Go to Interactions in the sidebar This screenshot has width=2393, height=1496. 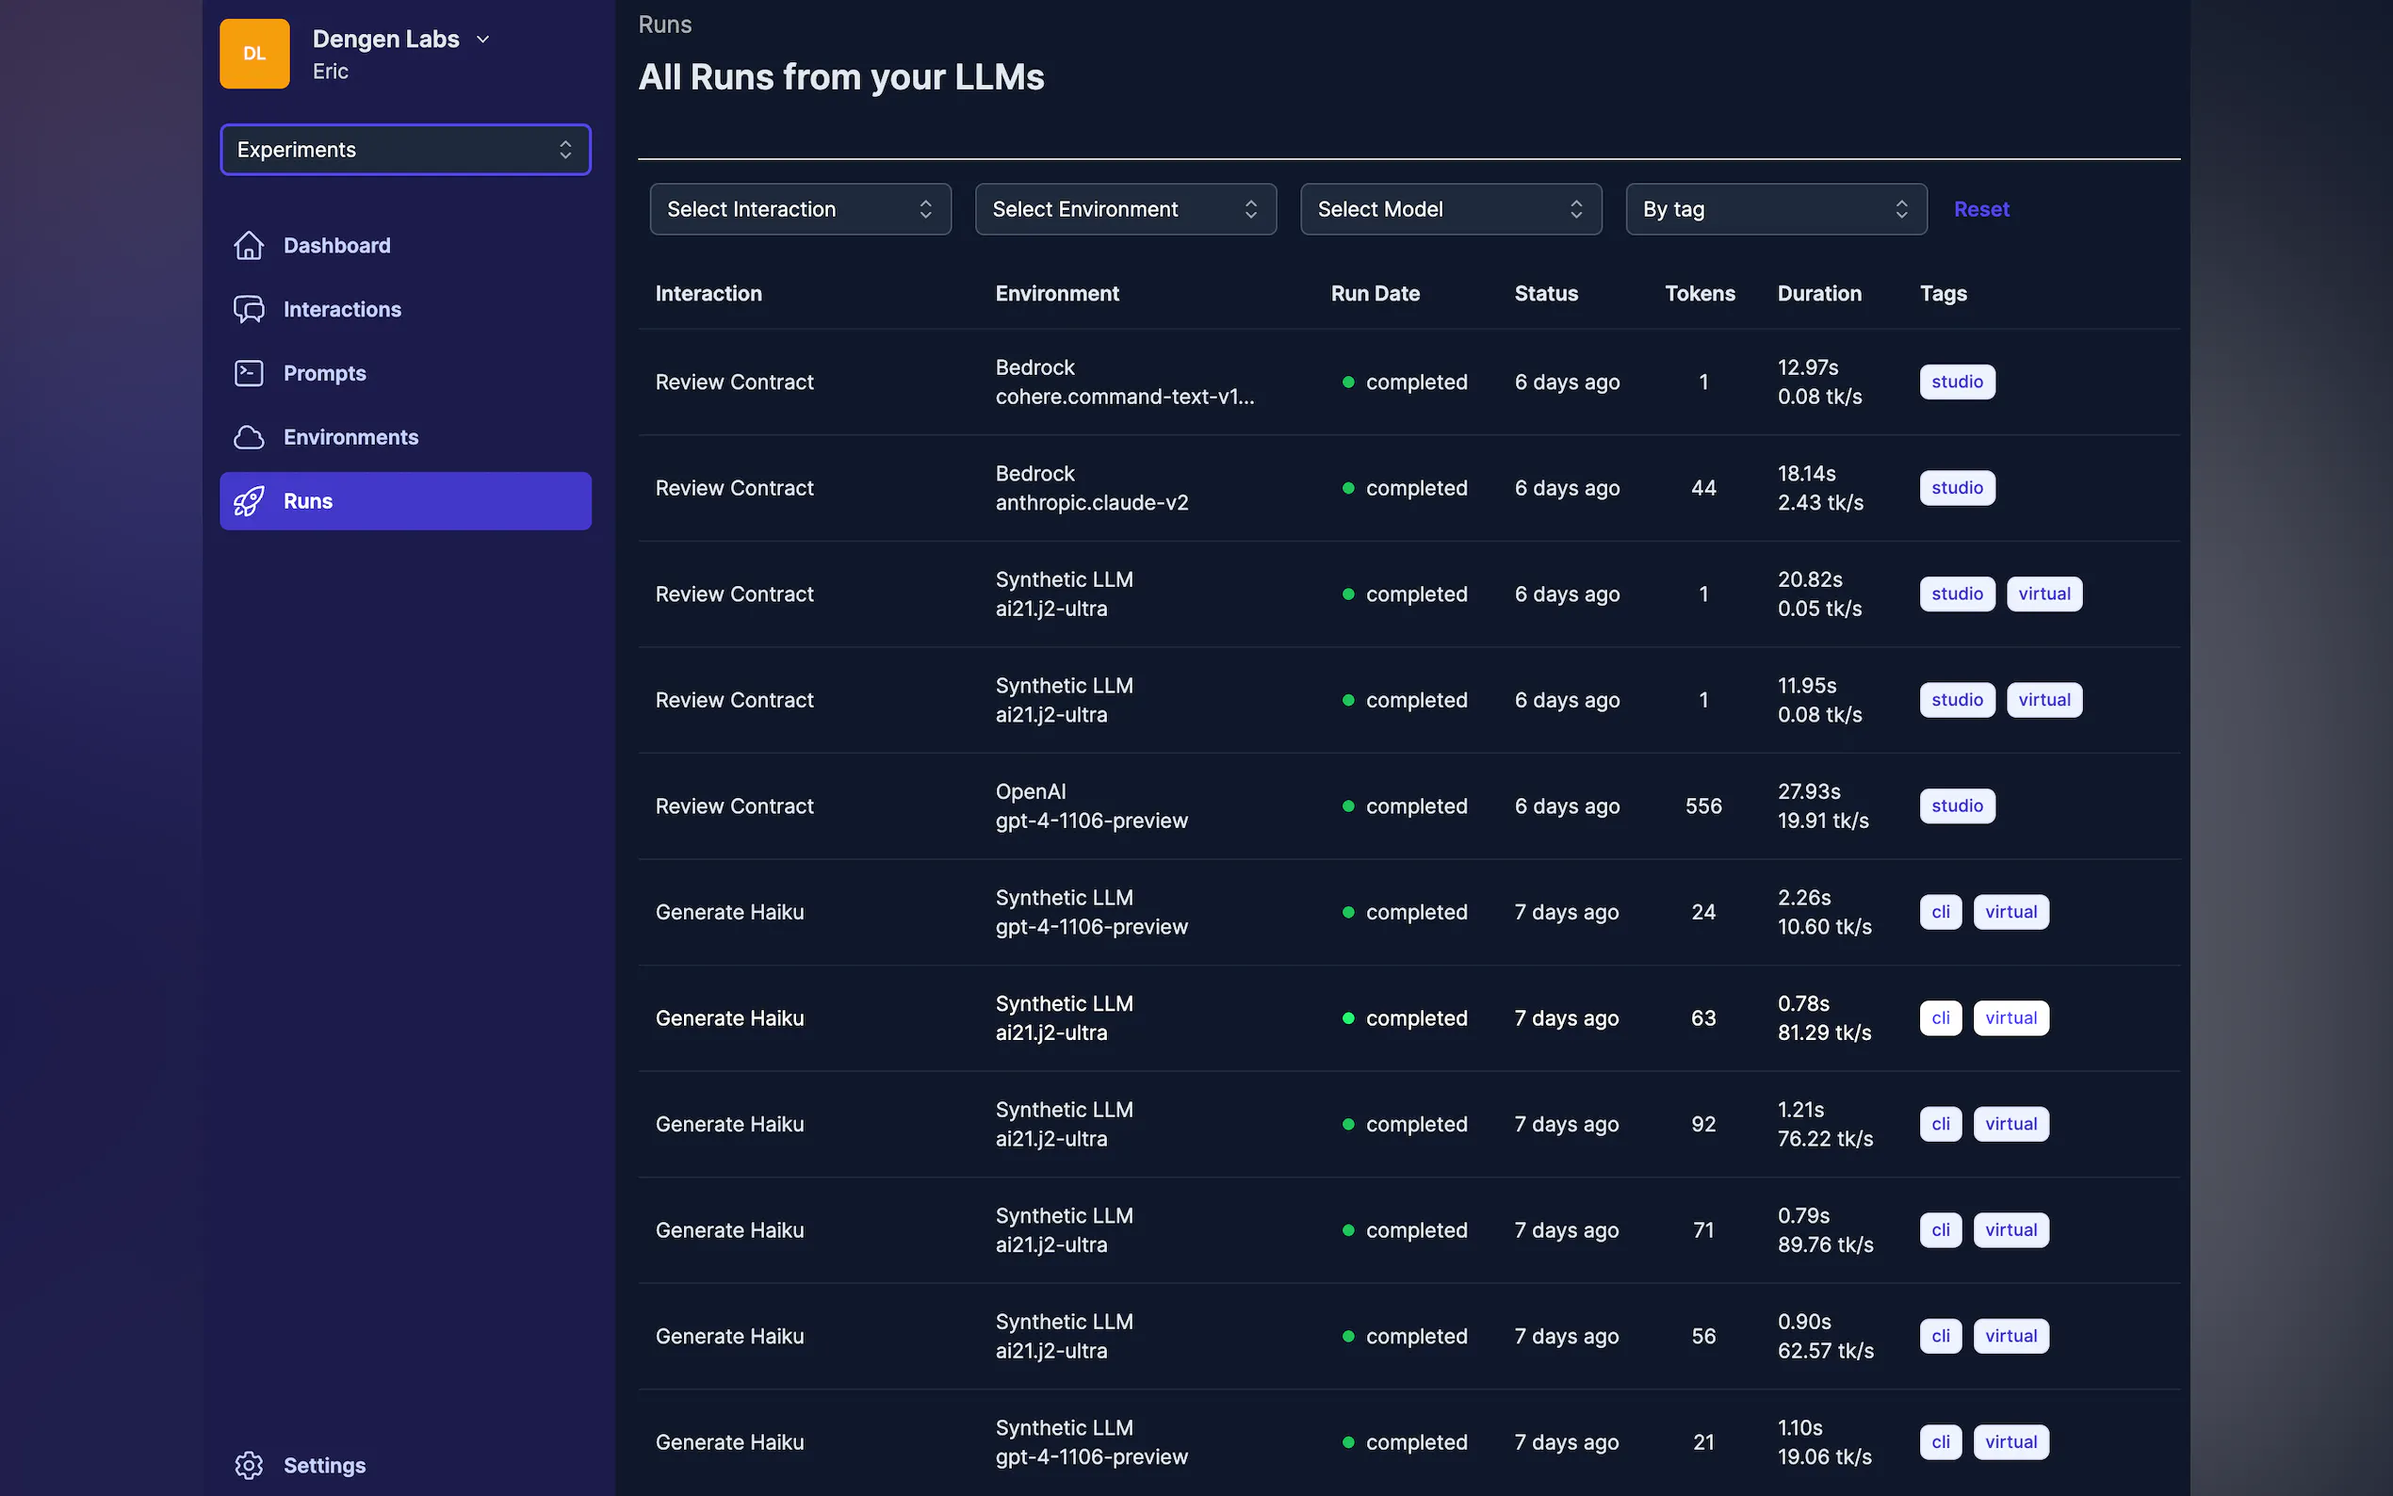tap(341, 310)
